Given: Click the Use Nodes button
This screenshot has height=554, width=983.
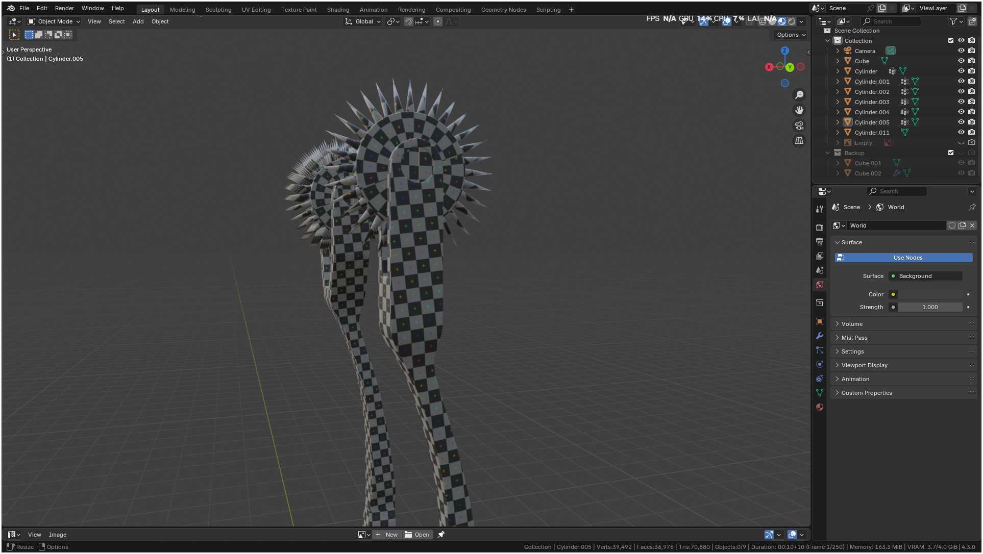Looking at the screenshot, I should [x=903, y=258].
